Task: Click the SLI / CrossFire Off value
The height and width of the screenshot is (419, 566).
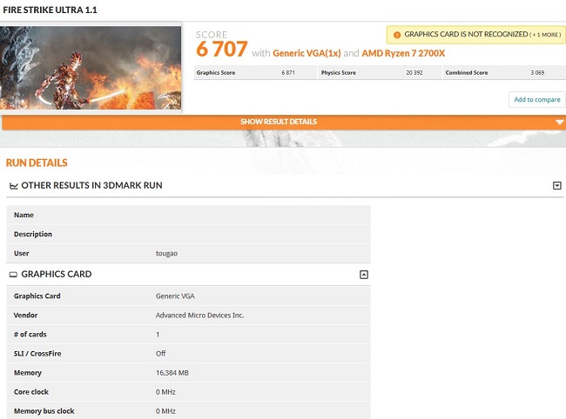Action: pos(160,354)
